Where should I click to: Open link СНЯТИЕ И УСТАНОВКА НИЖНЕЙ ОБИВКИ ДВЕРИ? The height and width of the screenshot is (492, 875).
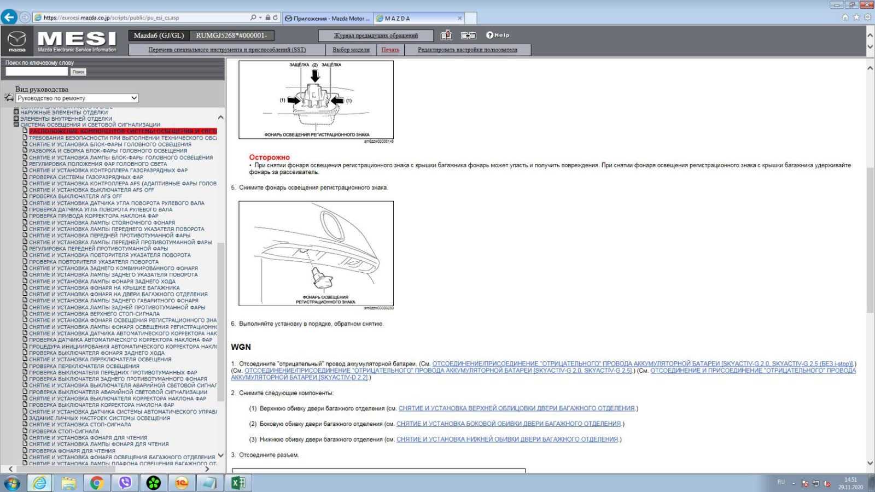507,439
